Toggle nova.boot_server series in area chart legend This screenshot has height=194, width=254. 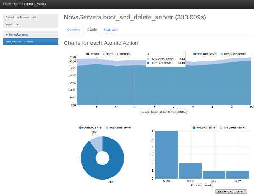(195, 54)
